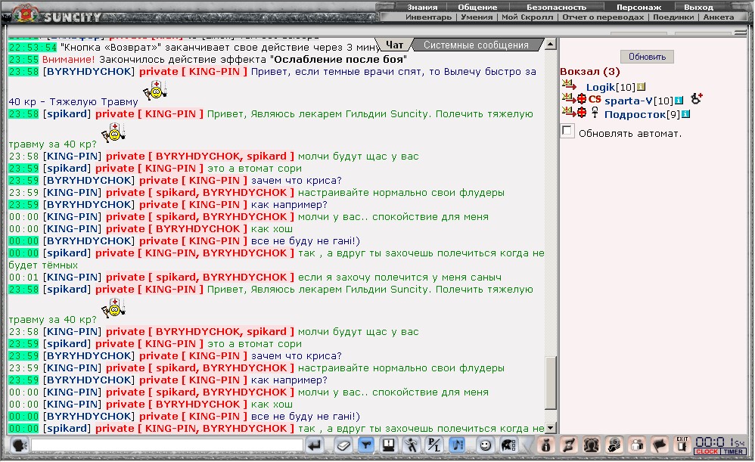Screen dimensions: 755x462
Task: Click the speaking head icon beside chat input
Action: (x=19, y=445)
